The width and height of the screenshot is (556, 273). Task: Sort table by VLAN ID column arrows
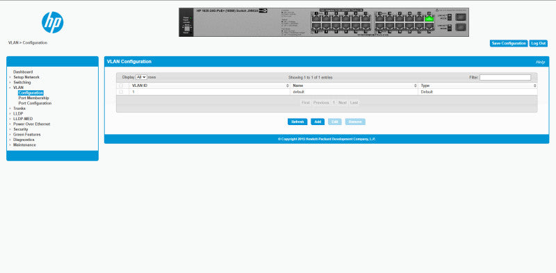point(288,86)
